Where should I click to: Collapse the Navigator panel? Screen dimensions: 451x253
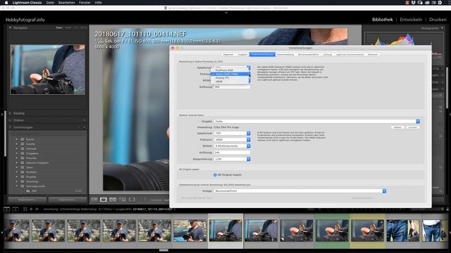pos(11,28)
